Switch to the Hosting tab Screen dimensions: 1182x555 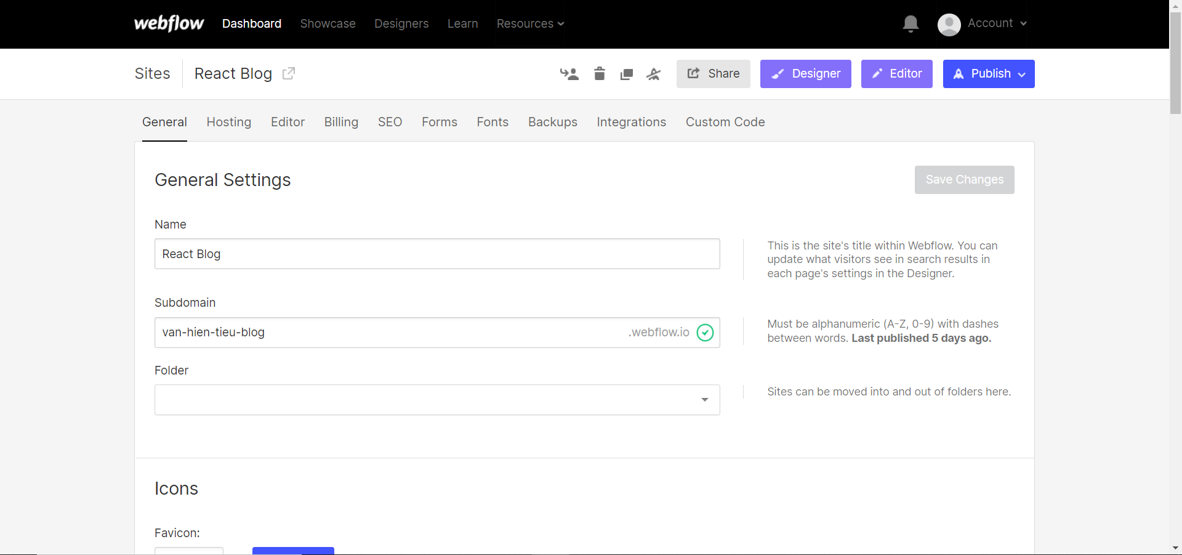coord(229,122)
